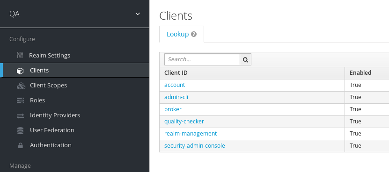Open the quality-checker client
Viewport: 389px width, 172px height.
(184, 122)
